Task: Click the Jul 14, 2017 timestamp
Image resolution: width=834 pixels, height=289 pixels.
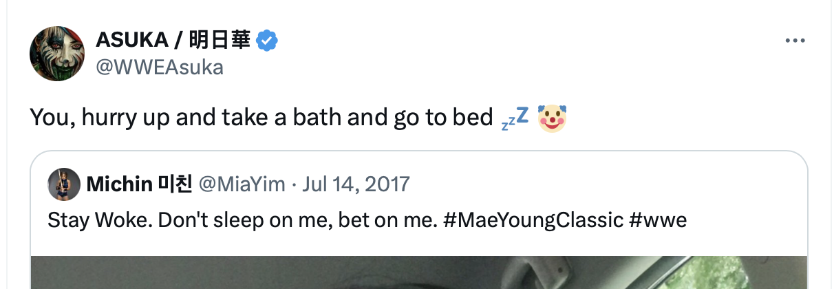Action: click(356, 184)
